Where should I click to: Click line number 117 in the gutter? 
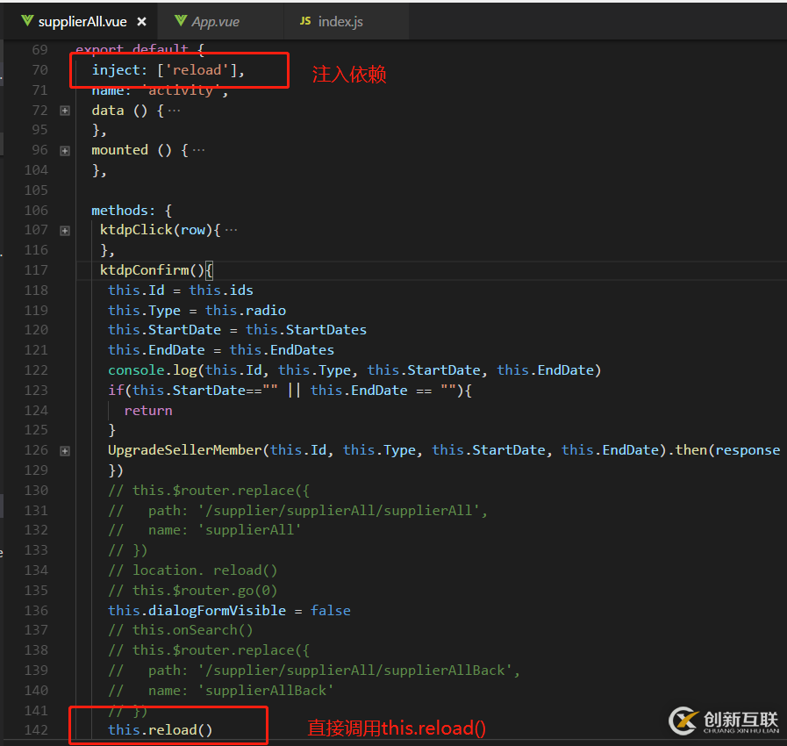[x=36, y=270]
